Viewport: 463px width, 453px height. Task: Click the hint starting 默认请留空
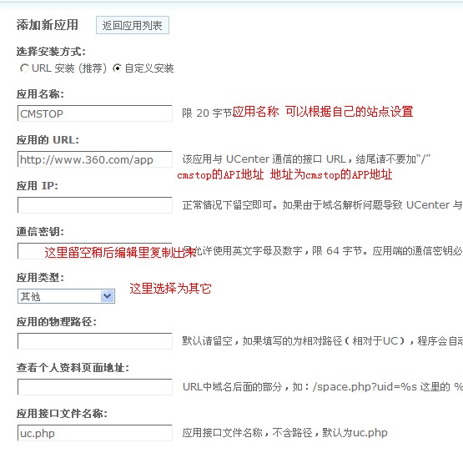[323, 340]
